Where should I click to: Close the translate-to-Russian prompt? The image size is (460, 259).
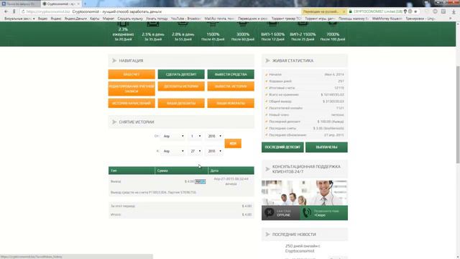tap(344, 12)
